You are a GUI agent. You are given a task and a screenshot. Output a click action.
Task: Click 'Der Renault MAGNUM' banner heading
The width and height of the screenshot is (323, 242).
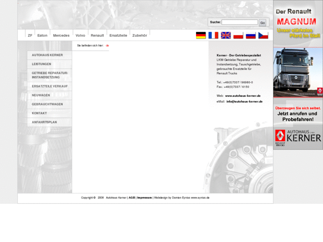pyautogui.click(x=296, y=17)
